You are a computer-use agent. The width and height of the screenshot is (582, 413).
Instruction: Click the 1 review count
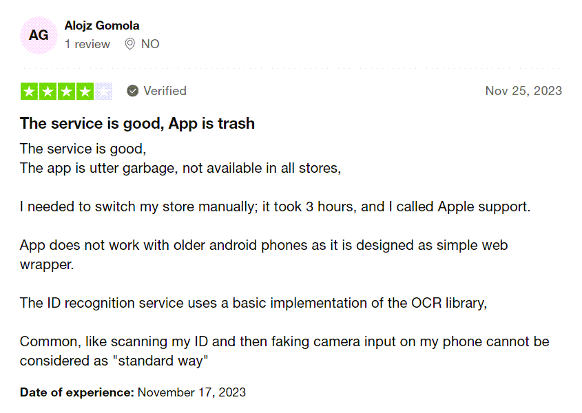click(x=87, y=44)
